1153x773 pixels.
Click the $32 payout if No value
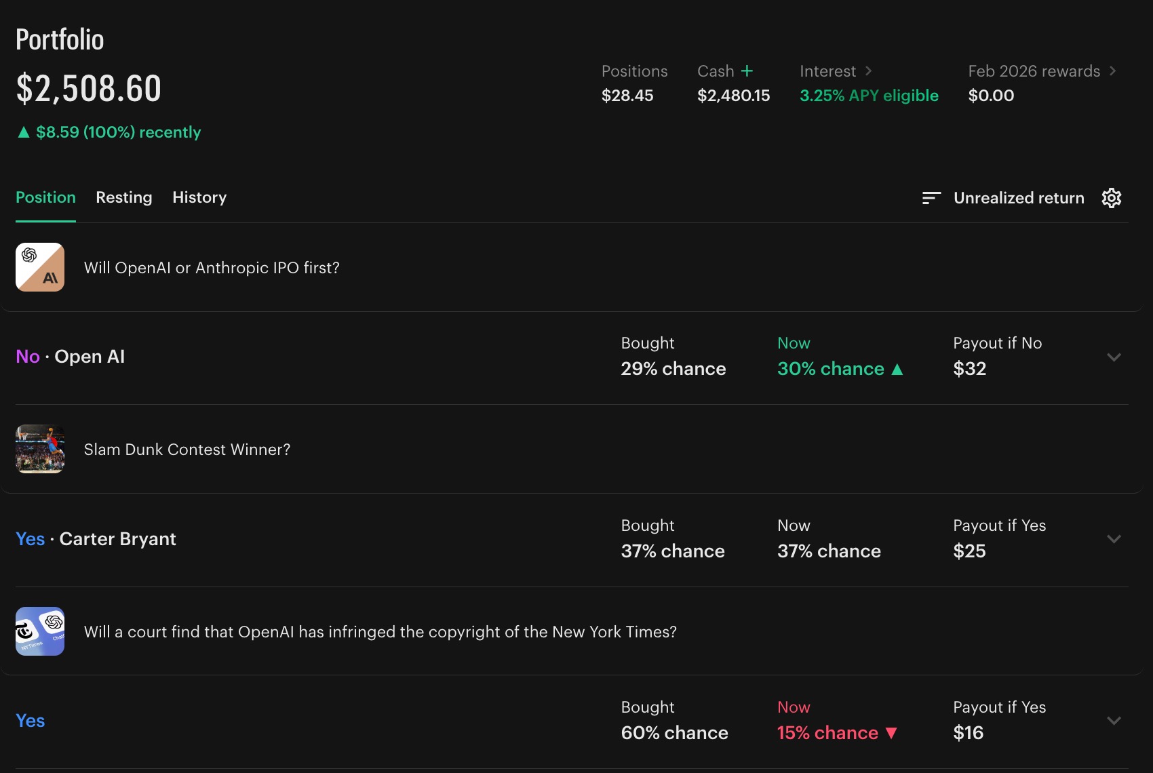[x=970, y=369]
